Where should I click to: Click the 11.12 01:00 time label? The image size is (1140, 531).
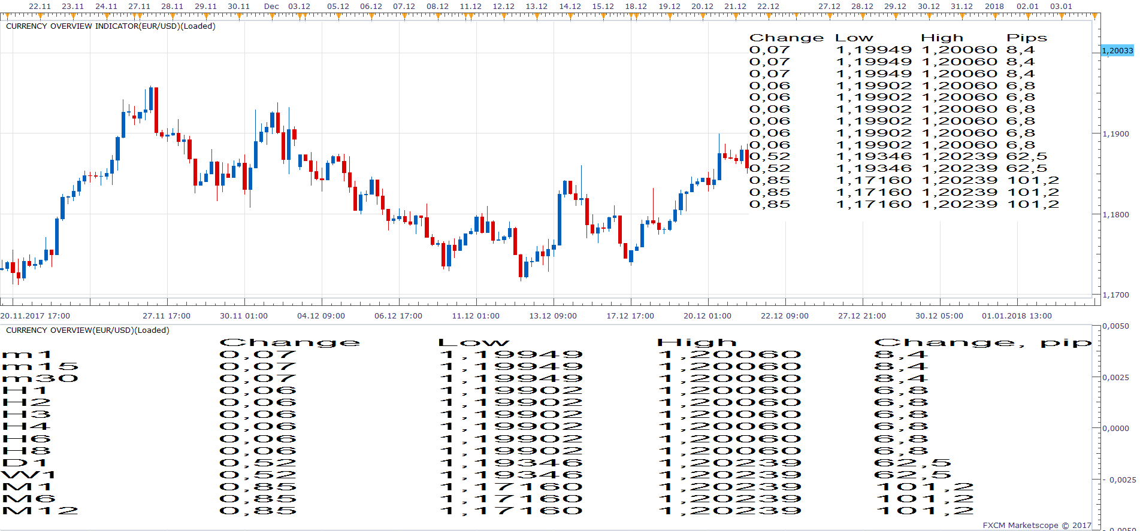click(476, 315)
